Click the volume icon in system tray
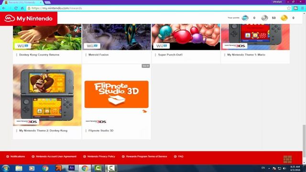 pos(284,168)
